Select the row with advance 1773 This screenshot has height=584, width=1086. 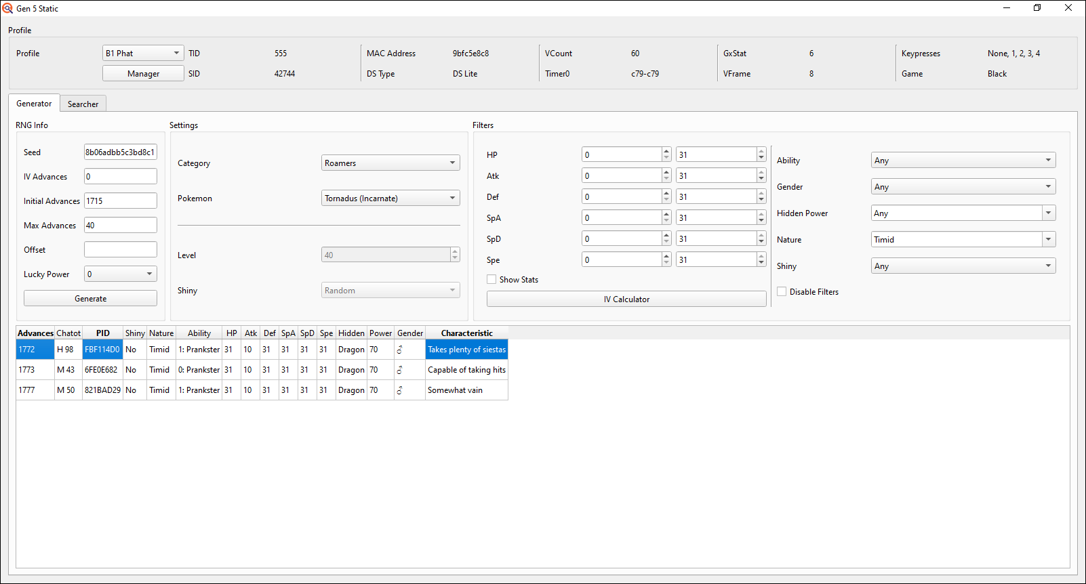(x=262, y=369)
